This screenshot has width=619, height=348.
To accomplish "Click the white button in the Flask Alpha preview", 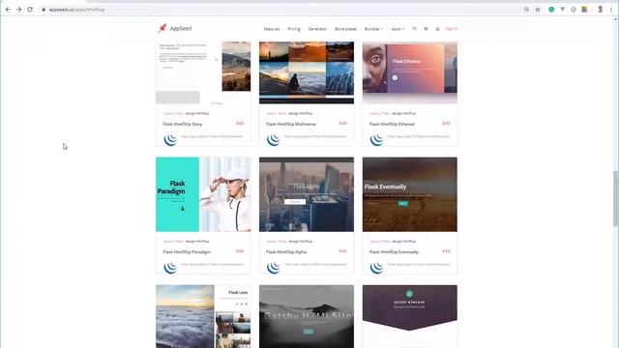I will [295, 202].
